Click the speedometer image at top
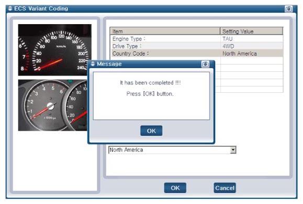This screenshot has height=204, width=303. click(x=55, y=50)
